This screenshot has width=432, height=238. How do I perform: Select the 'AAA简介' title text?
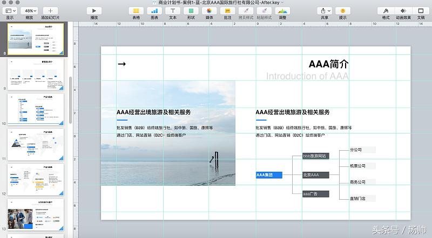click(329, 64)
